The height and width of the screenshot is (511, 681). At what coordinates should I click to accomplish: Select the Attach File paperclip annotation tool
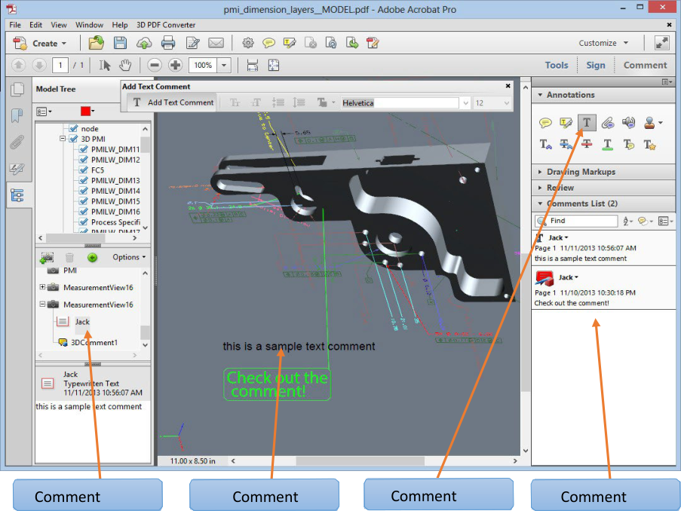[608, 123]
